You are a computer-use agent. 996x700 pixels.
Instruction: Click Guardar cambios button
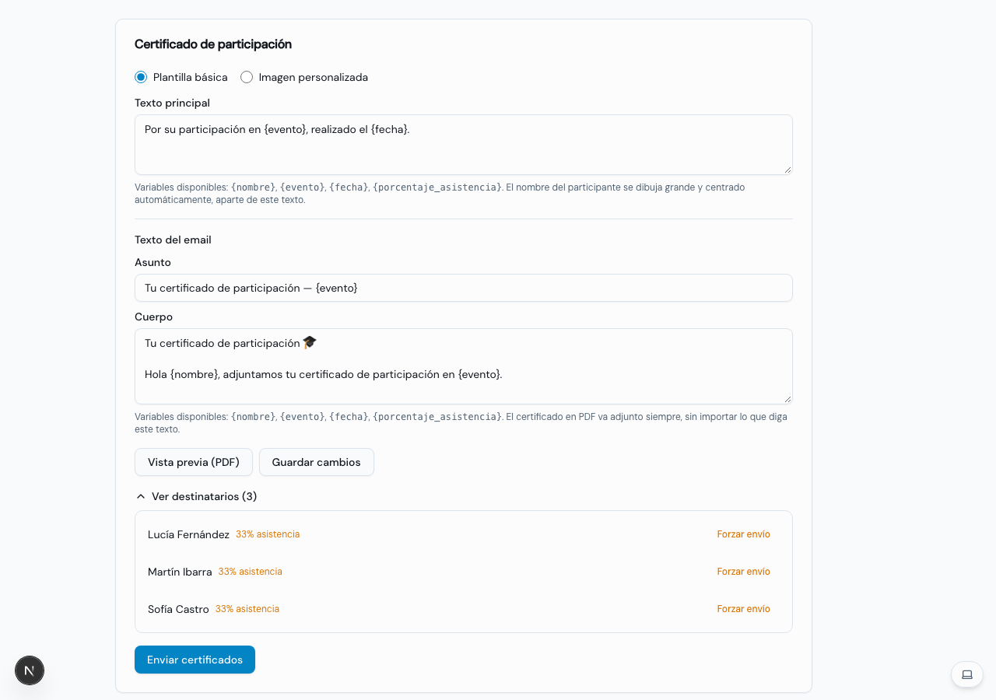coord(317,462)
